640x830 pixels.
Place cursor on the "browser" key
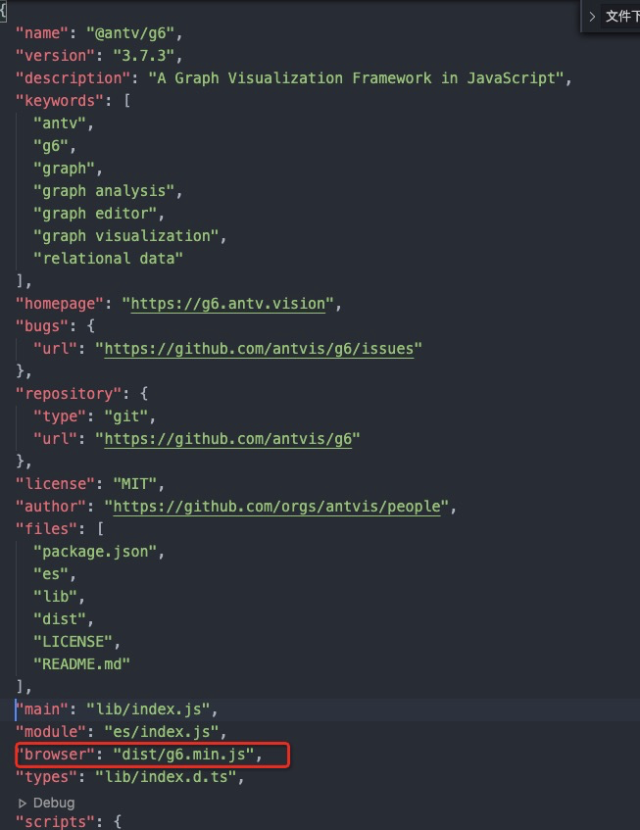56,755
